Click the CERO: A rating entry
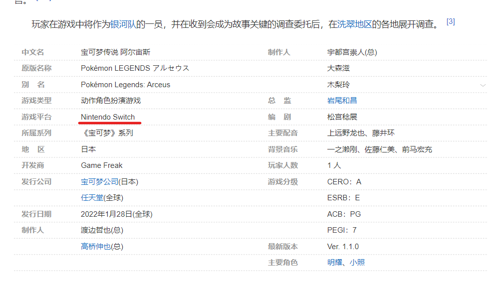Screen dimensions: 488x285 point(344,182)
